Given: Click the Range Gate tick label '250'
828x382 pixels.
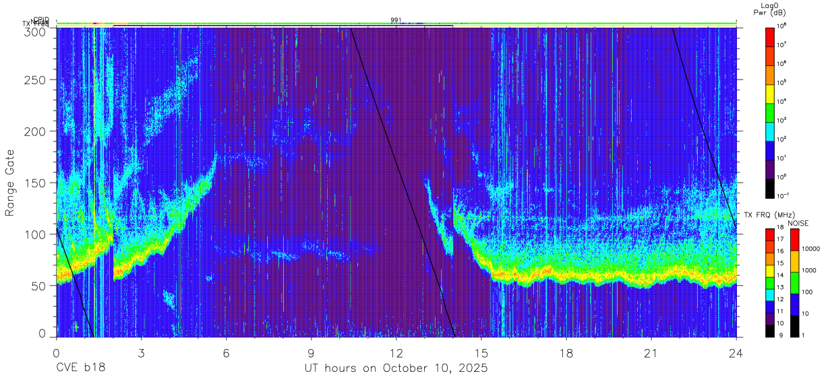Looking at the screenshot, I should (36, 80).
